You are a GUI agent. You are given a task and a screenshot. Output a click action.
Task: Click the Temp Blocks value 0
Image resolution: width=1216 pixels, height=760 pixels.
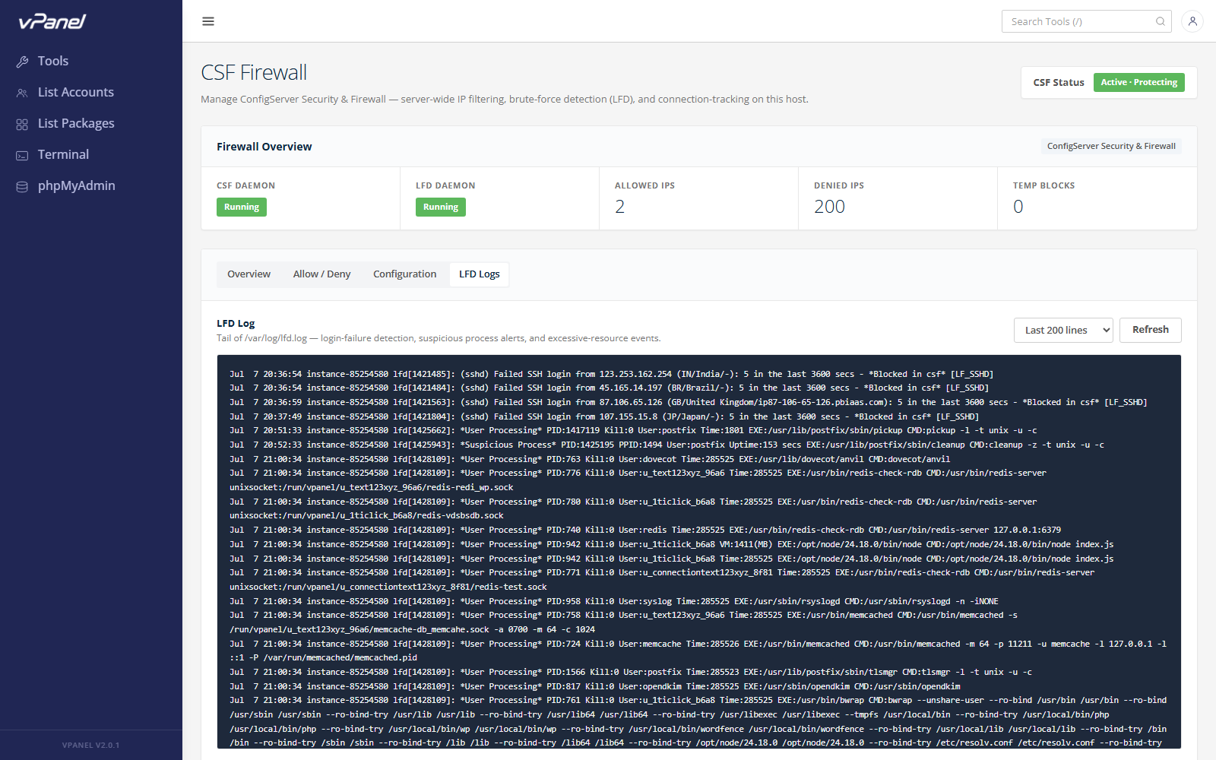click(x=1018, y=207)
